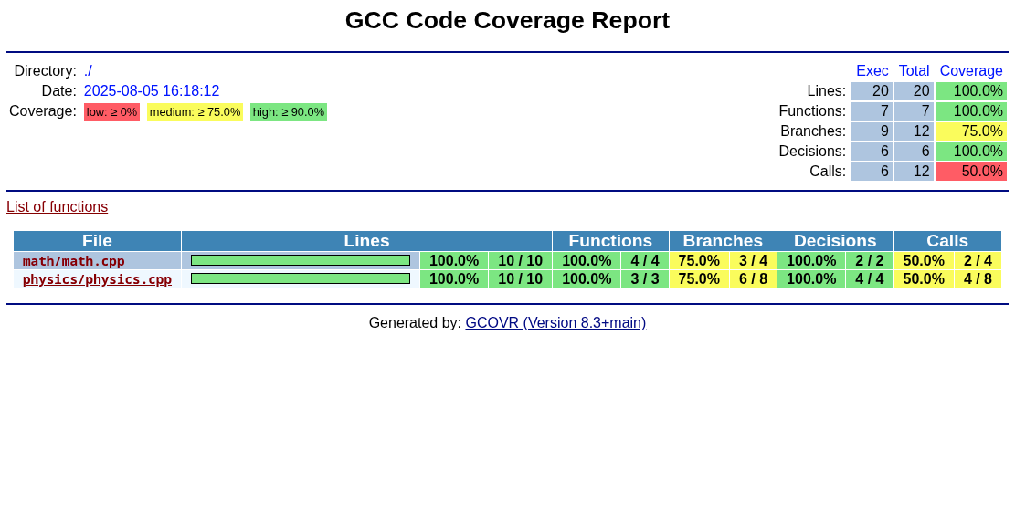Click the File column header
Screen dimensions: 1015x524
point(97,241)
